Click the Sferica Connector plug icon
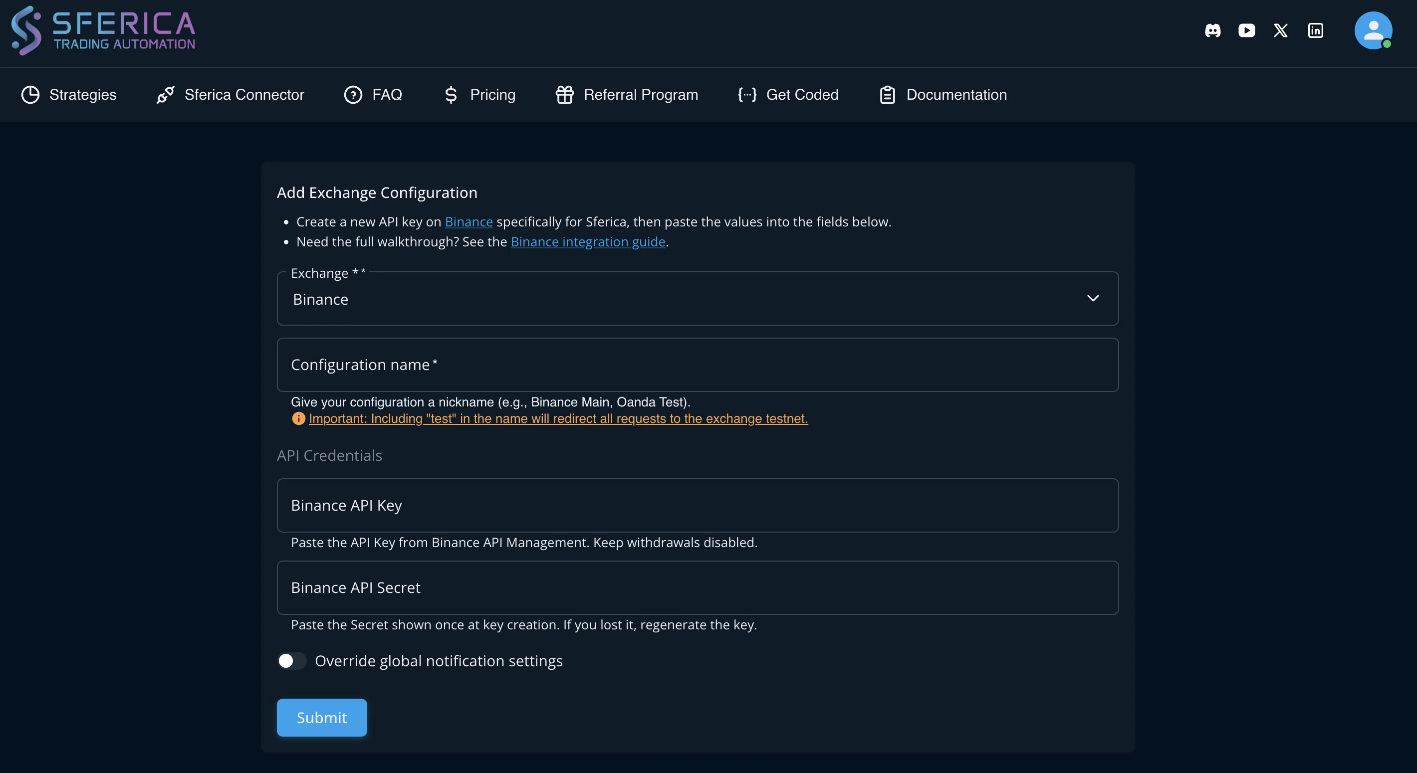Screen dimensions: 1417x773 pyautogui.click(x=166, y=95)
